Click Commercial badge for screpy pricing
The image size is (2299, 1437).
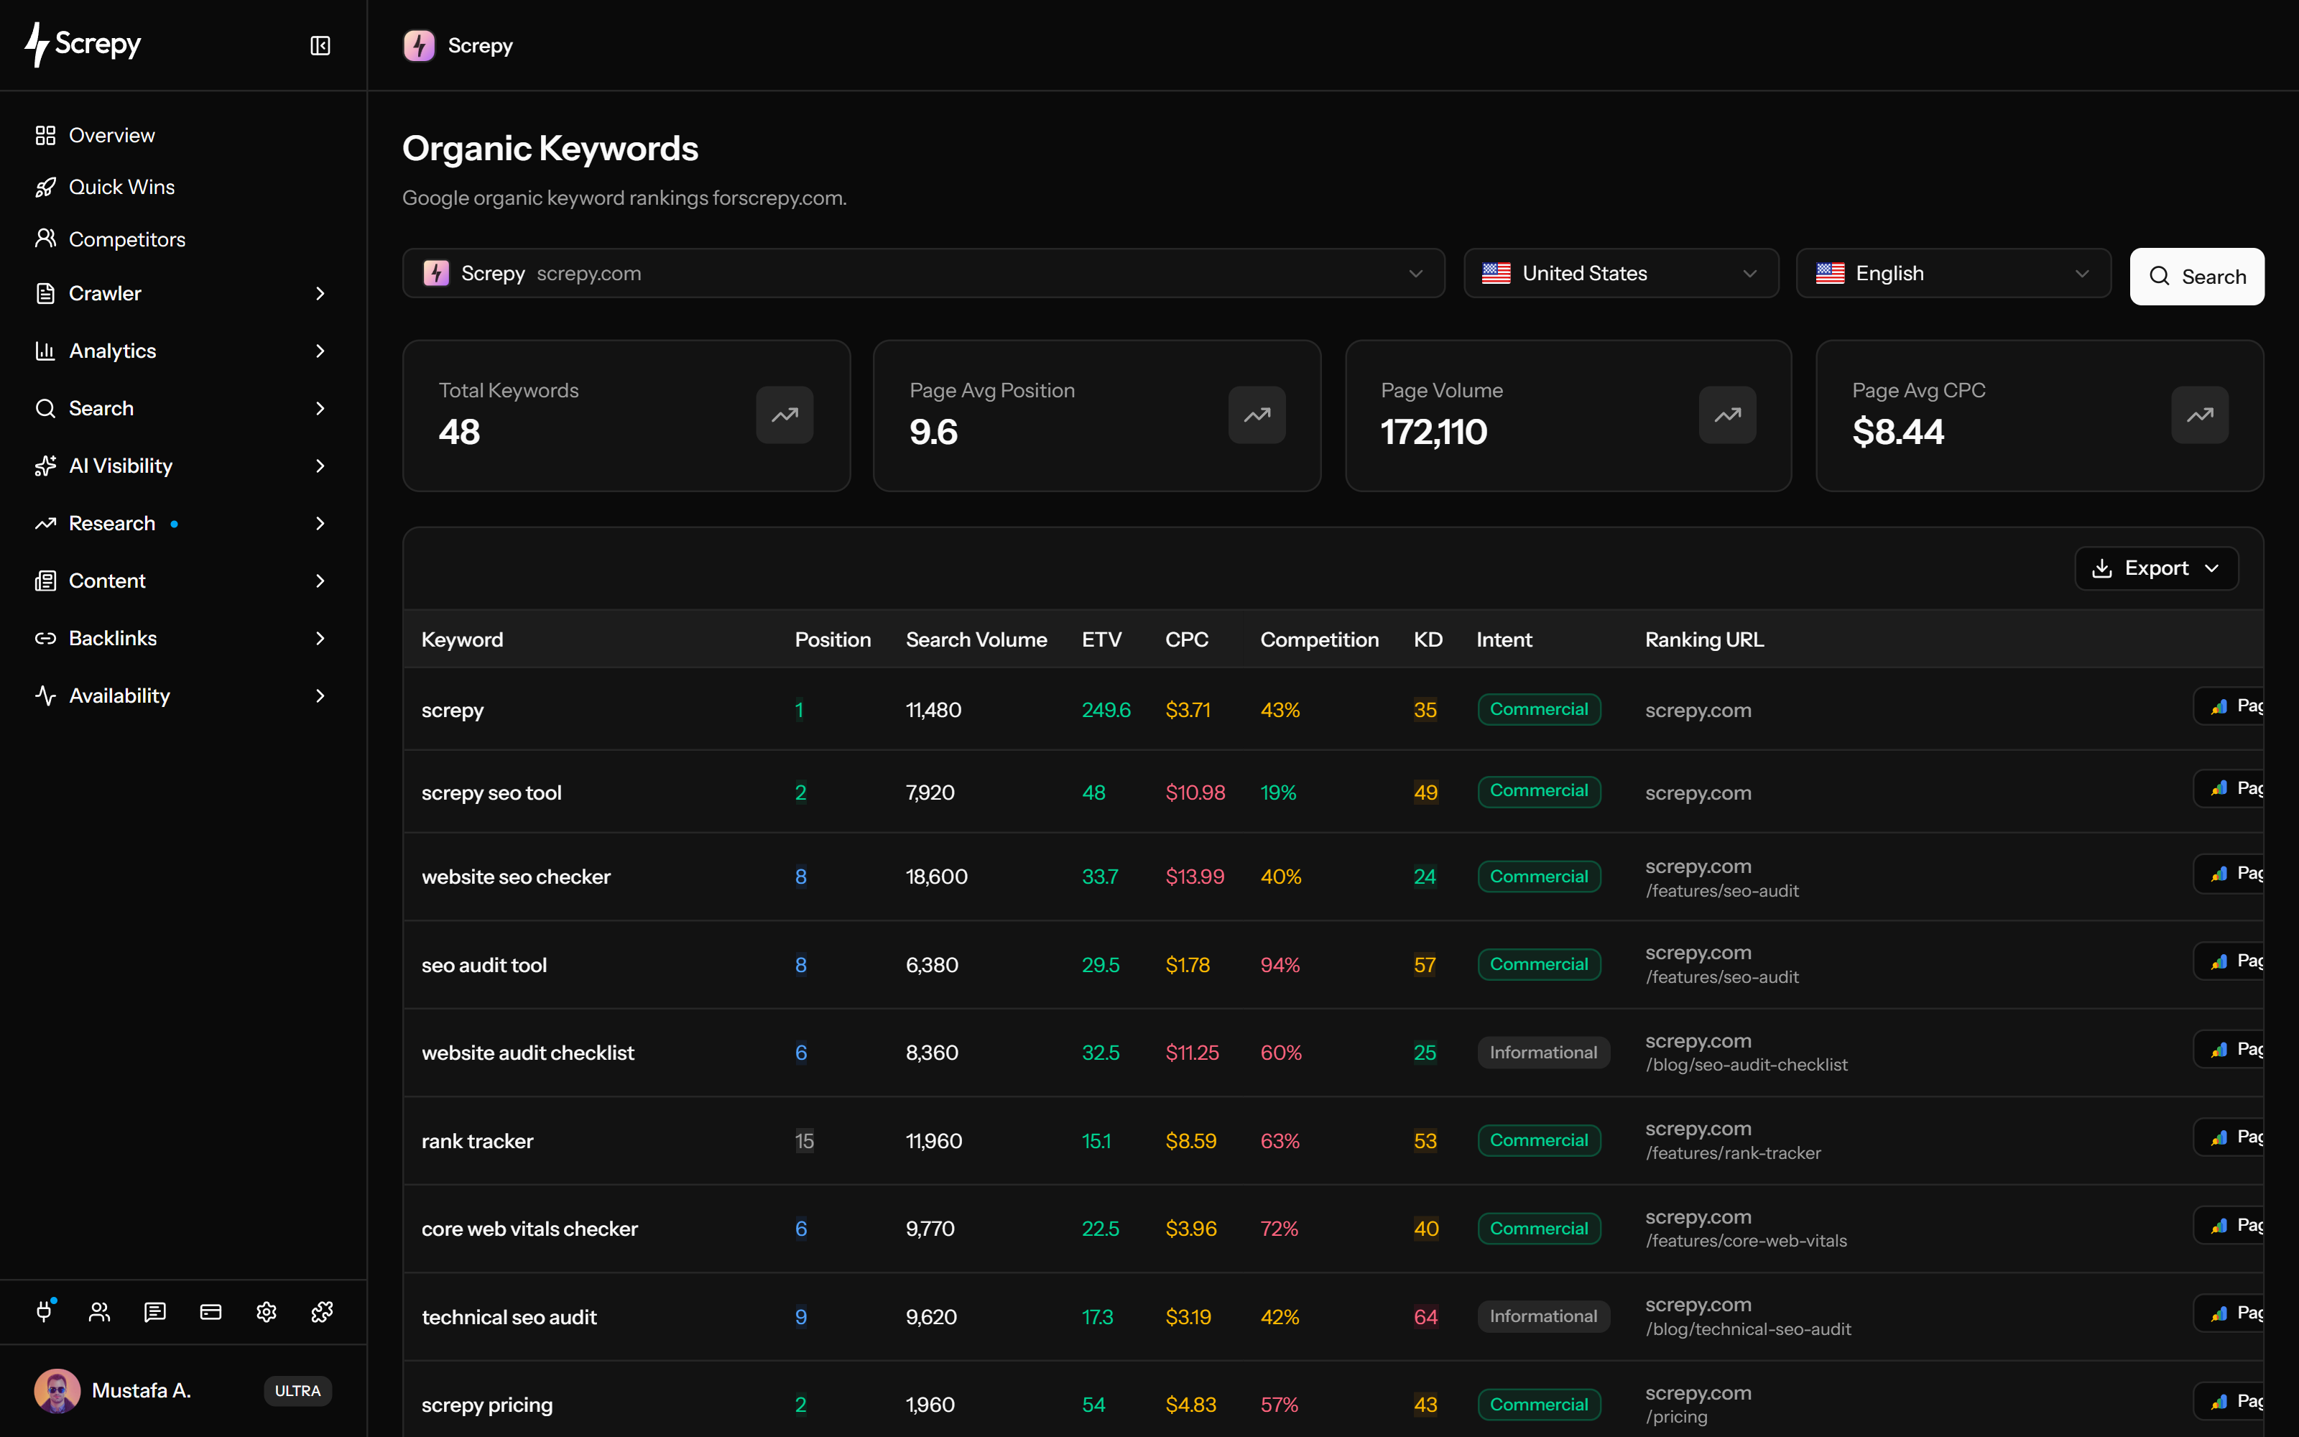tap(1539, 1405)
